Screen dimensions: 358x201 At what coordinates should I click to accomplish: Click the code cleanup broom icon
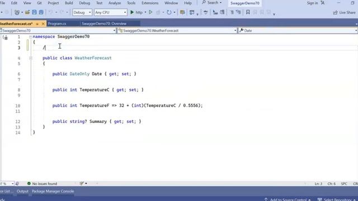click(82, 184)
